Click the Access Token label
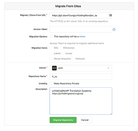The height and width of the screenshot is (131, 138). (40, 29)
